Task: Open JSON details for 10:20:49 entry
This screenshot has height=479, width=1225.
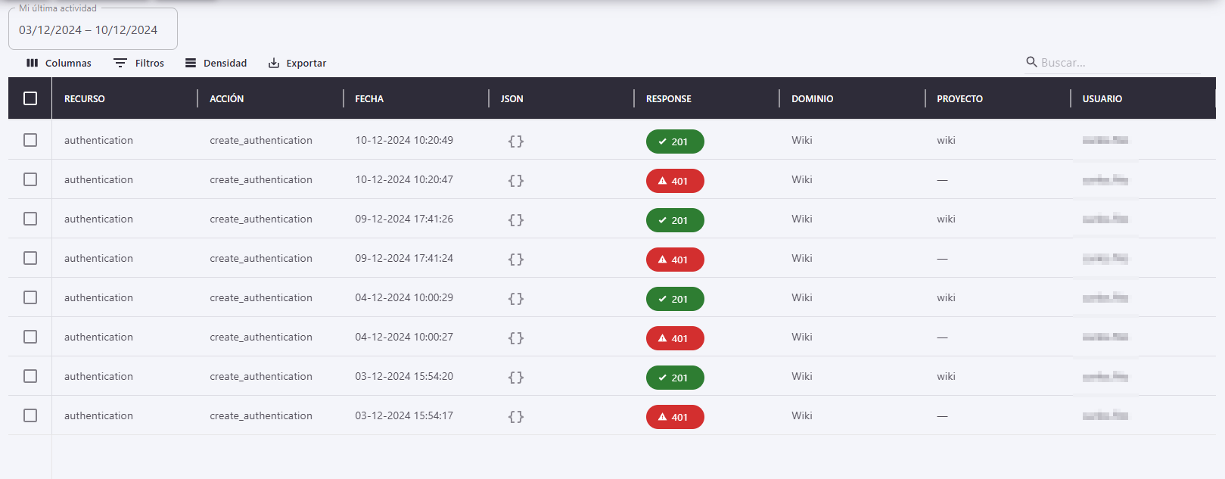Action: (x=516, y=142)
